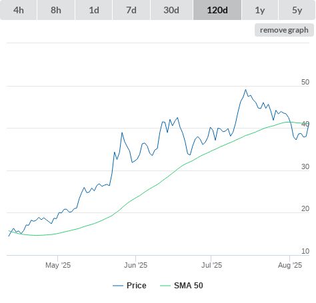Click the Jul '25 axis label

[x=211, y=265]
